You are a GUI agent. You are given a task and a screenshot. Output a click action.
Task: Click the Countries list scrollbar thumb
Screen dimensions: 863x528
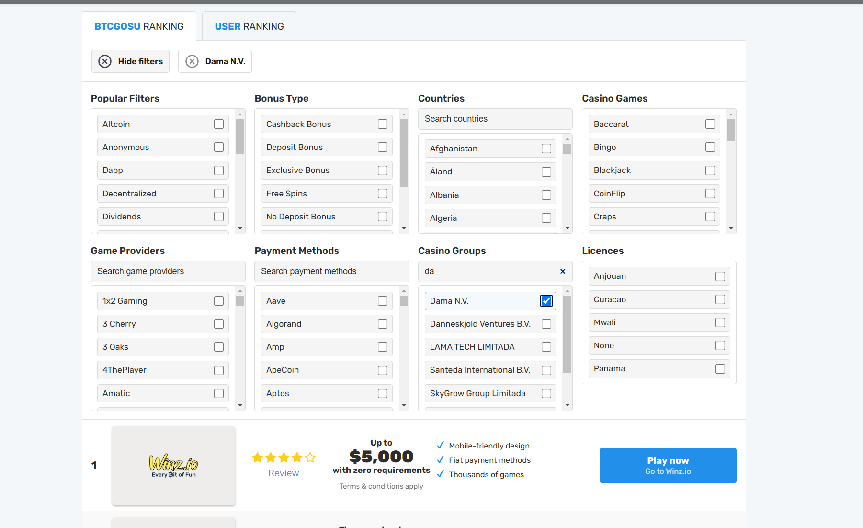click(x=568, y=149)
